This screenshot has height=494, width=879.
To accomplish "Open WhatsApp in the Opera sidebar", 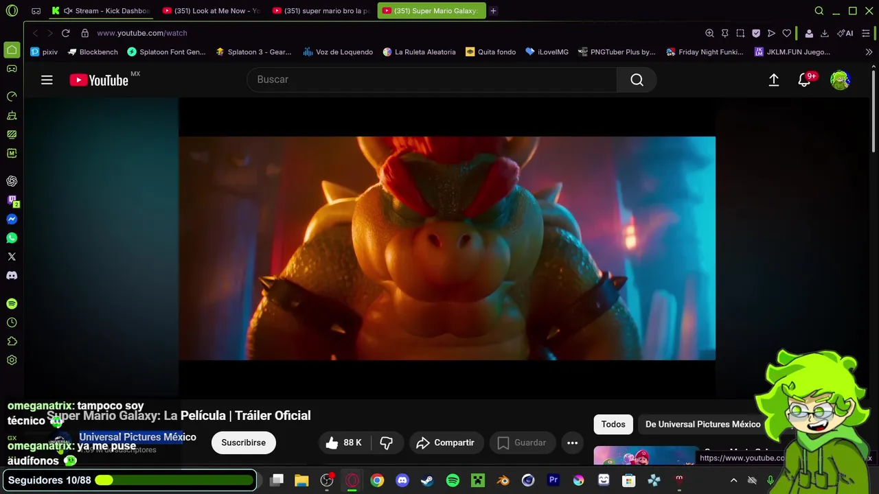I will [12, 238].
